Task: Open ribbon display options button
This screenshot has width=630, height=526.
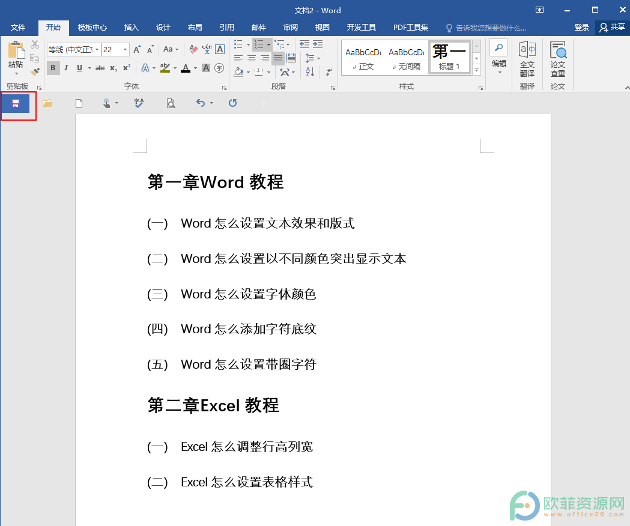Action: 539,10
